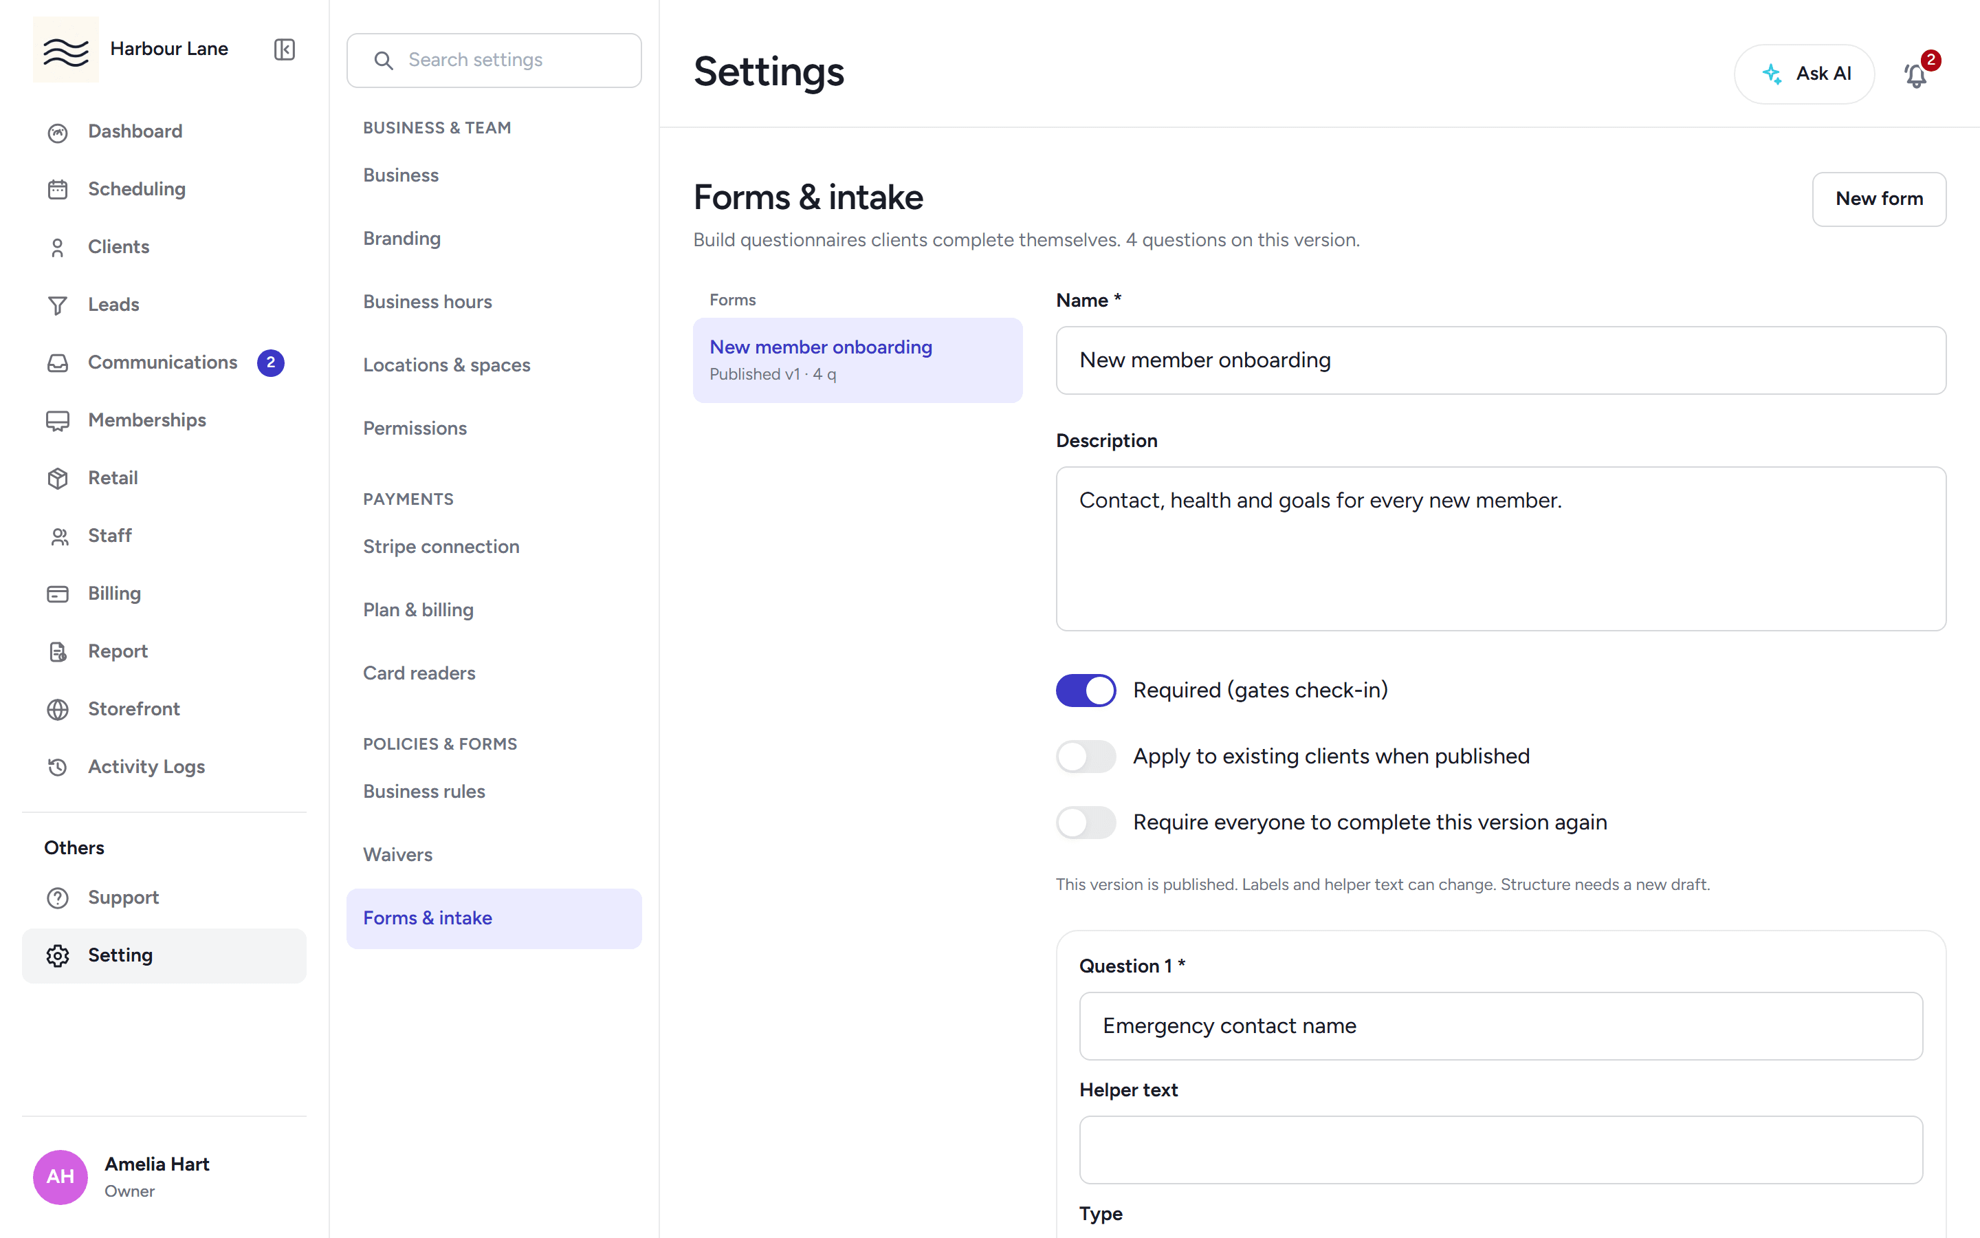Click the Memberships card icon
The width and height of the screenshot is (1980, 1238).
(x=57, y=420)
